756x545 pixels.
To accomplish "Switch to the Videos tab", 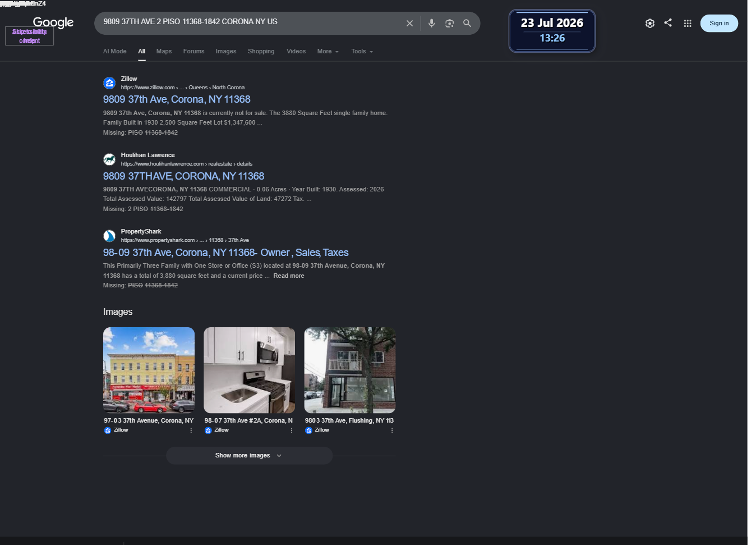I will pos(296,52).
